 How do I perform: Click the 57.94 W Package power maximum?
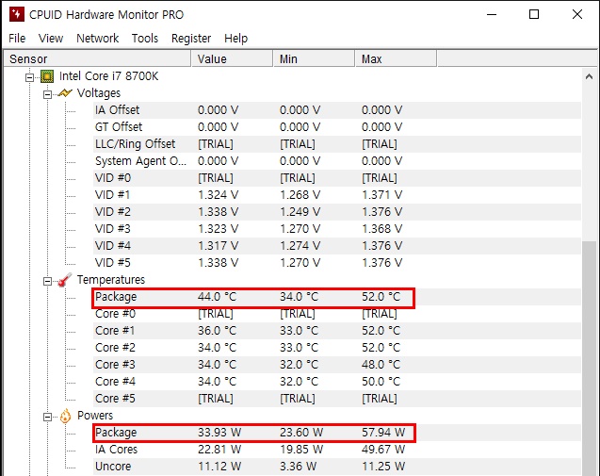pos(383,433)
